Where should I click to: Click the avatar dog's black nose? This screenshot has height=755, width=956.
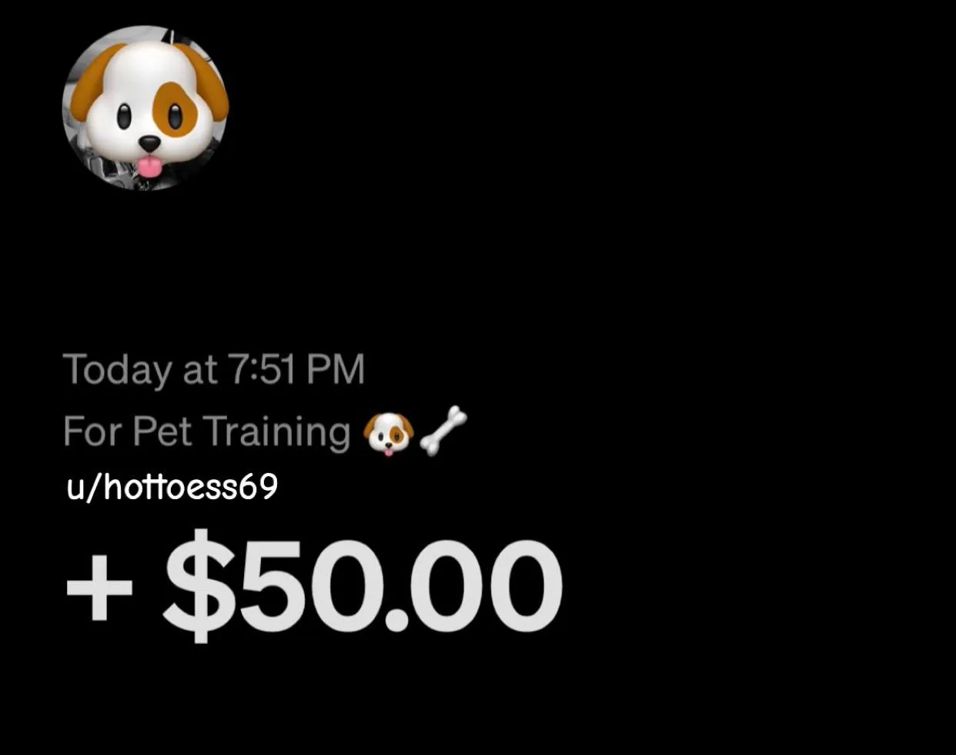[149, 144]
